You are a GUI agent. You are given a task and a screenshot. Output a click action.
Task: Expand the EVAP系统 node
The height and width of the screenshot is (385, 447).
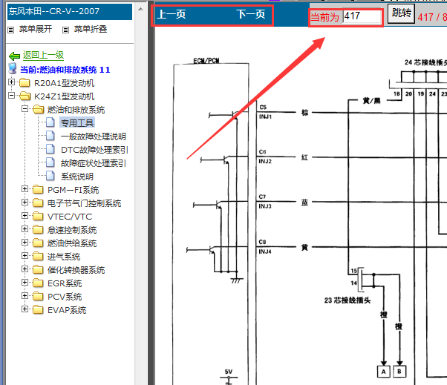(25, 309)
